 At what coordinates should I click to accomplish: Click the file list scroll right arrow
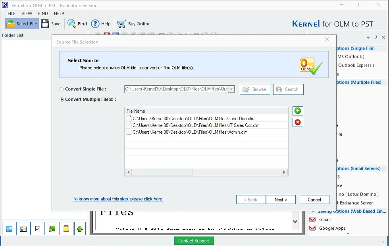coord(284,172)
